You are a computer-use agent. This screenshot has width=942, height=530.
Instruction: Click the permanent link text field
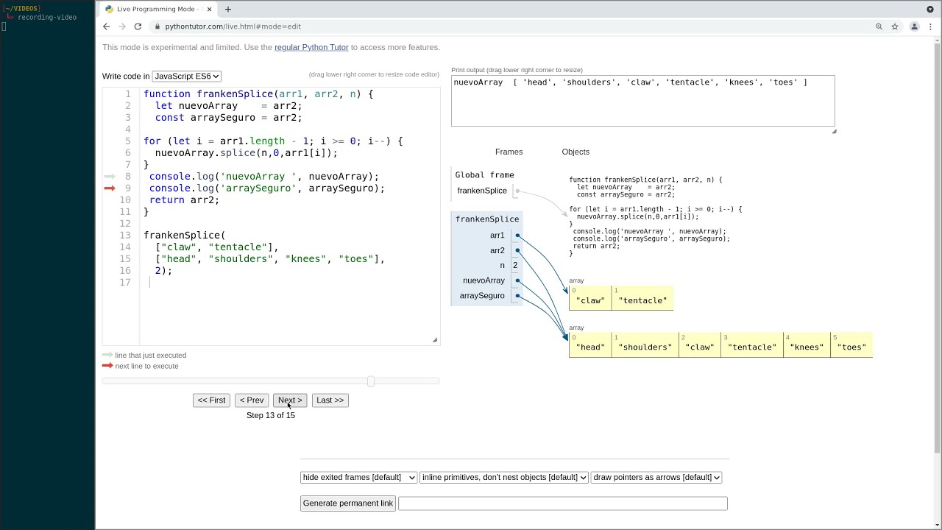pos(563,504)
